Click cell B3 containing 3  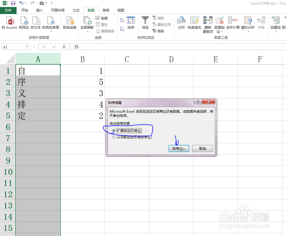click(x=82, y=93)
